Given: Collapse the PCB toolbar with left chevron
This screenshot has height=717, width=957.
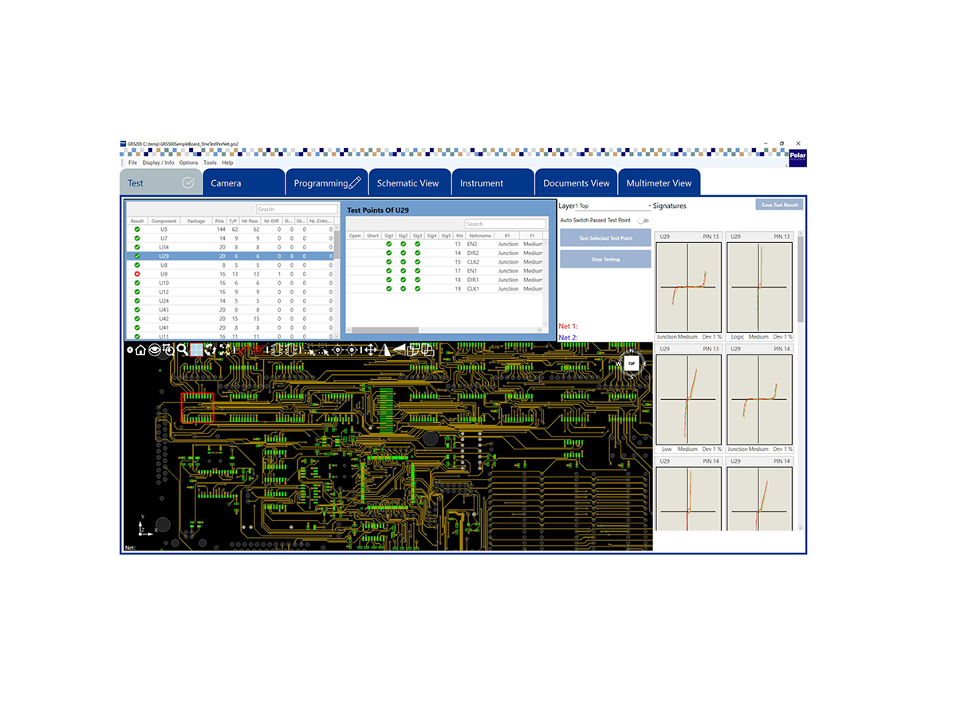Looking at the screenshot, I should [130, 350].
